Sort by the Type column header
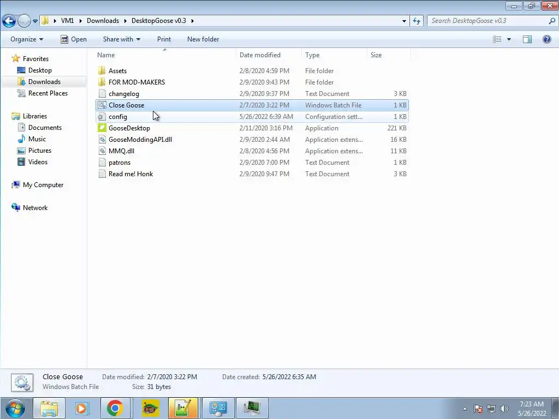The image size is (559, 419). (312, 55)
